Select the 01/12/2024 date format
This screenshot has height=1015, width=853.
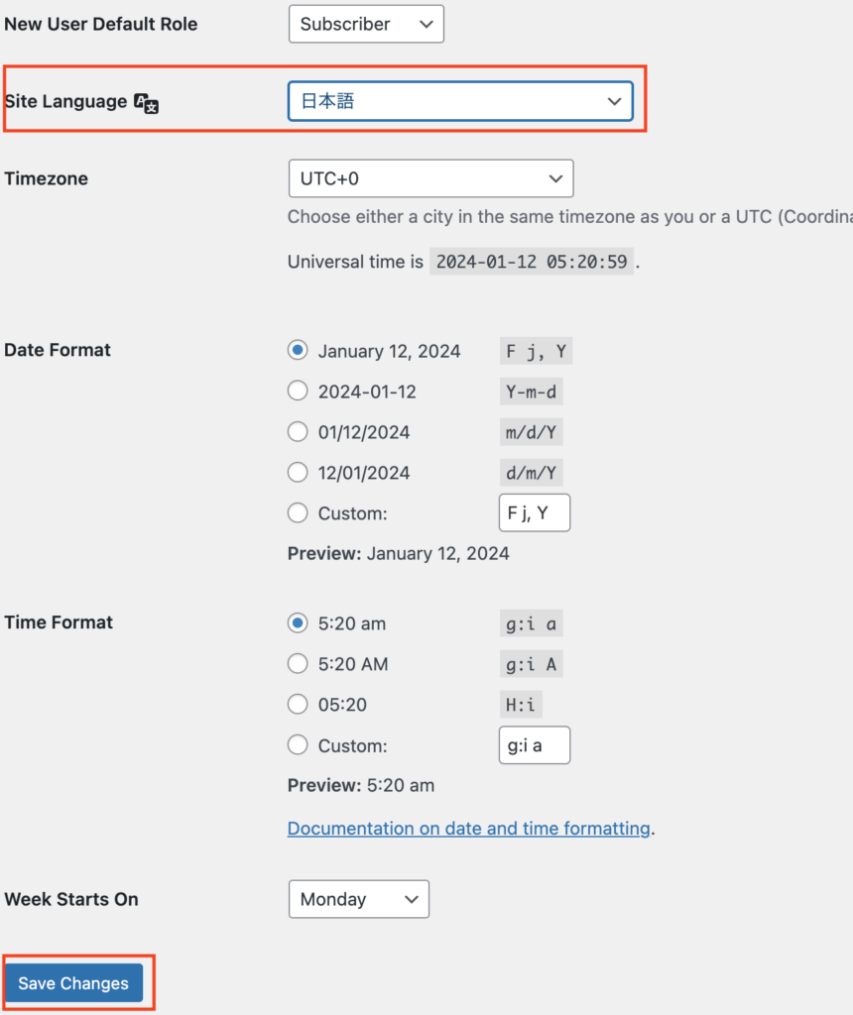point(298,432)
